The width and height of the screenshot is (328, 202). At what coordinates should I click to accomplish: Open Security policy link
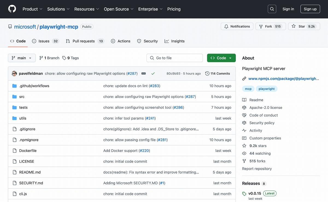(x=262, y=123)
